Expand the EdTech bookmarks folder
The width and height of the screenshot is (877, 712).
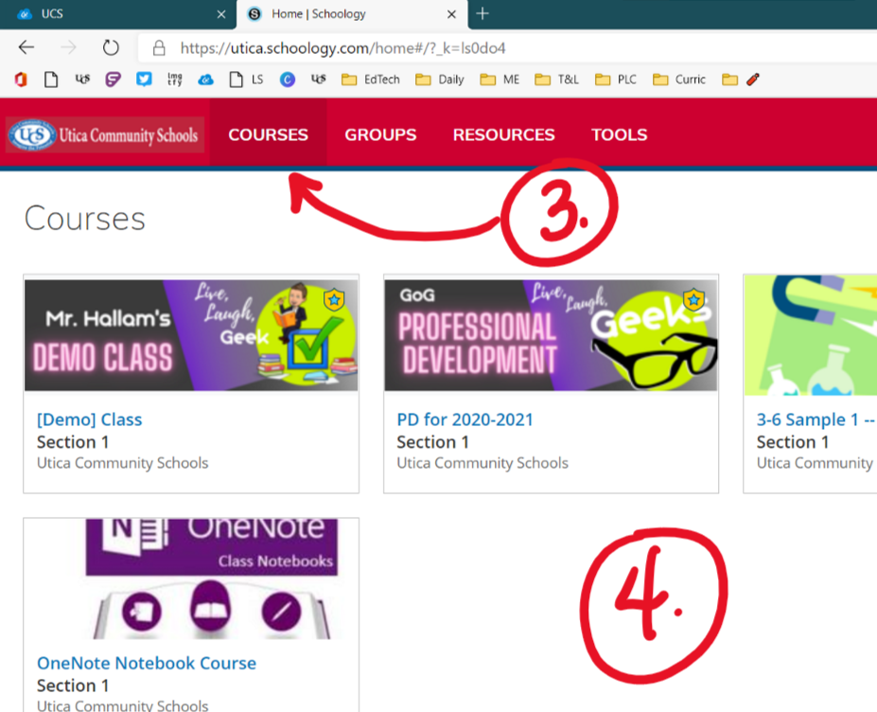pos(370,80)
